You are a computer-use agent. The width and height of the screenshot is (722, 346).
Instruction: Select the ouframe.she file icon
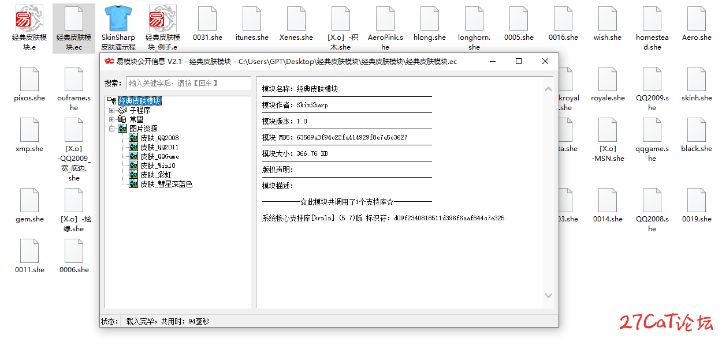(74, 80)
